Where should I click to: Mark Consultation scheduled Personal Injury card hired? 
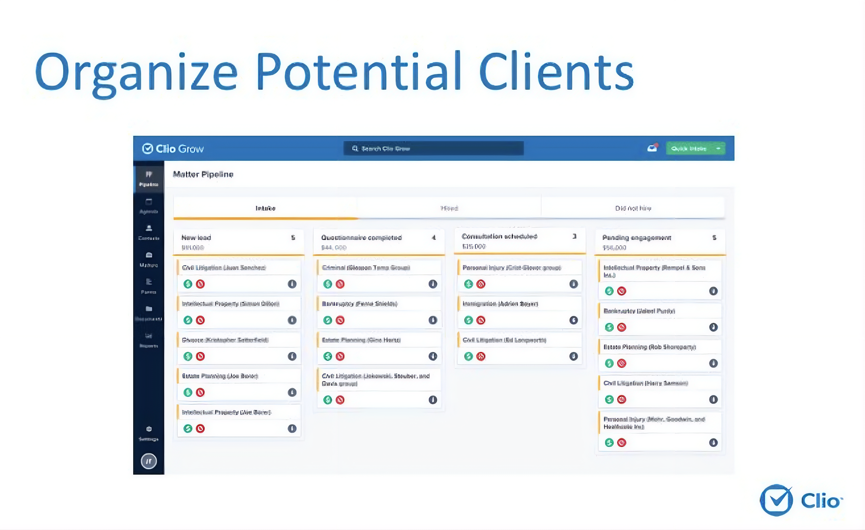click(469, 284)
